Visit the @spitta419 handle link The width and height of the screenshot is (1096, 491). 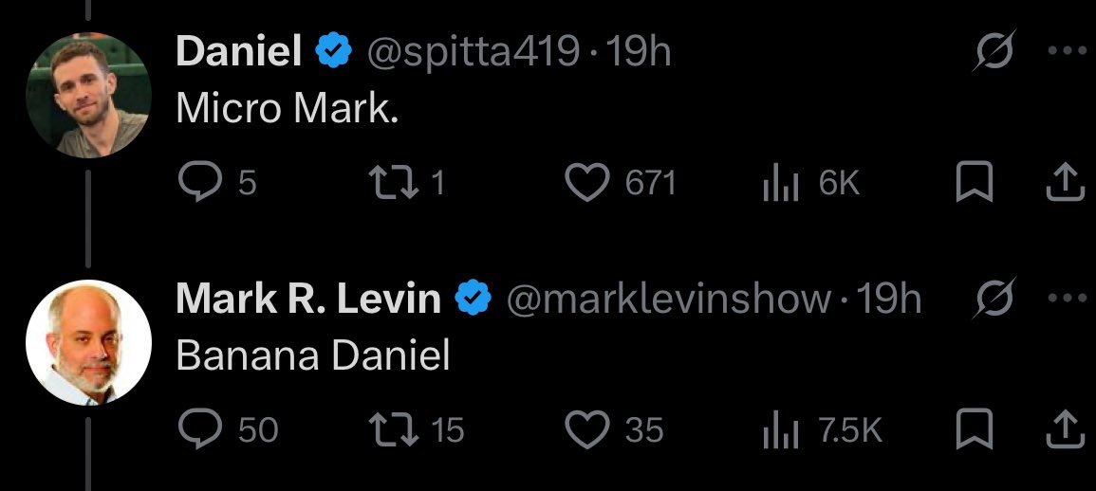(x=474, y=52)
